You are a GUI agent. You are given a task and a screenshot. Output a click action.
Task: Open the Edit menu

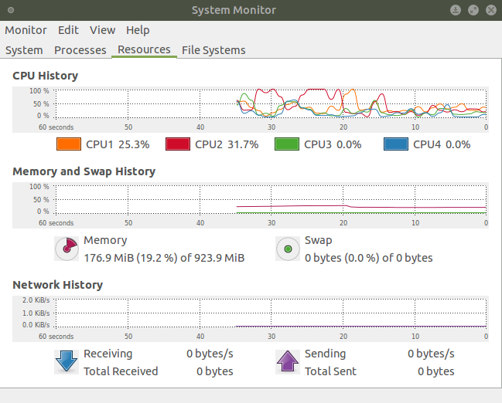[x=68, y=30]
